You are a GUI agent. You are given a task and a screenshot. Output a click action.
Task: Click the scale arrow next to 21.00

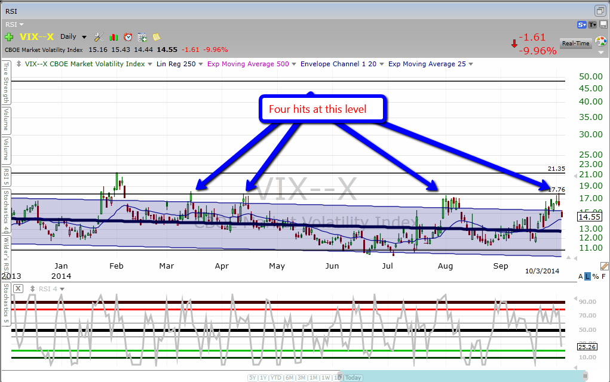click(576, 176)
